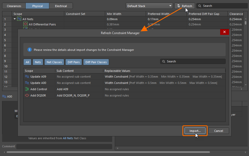Click the top Search field in Constraint Manager
This screenshot has height=156, width=249.
point(222,6)
